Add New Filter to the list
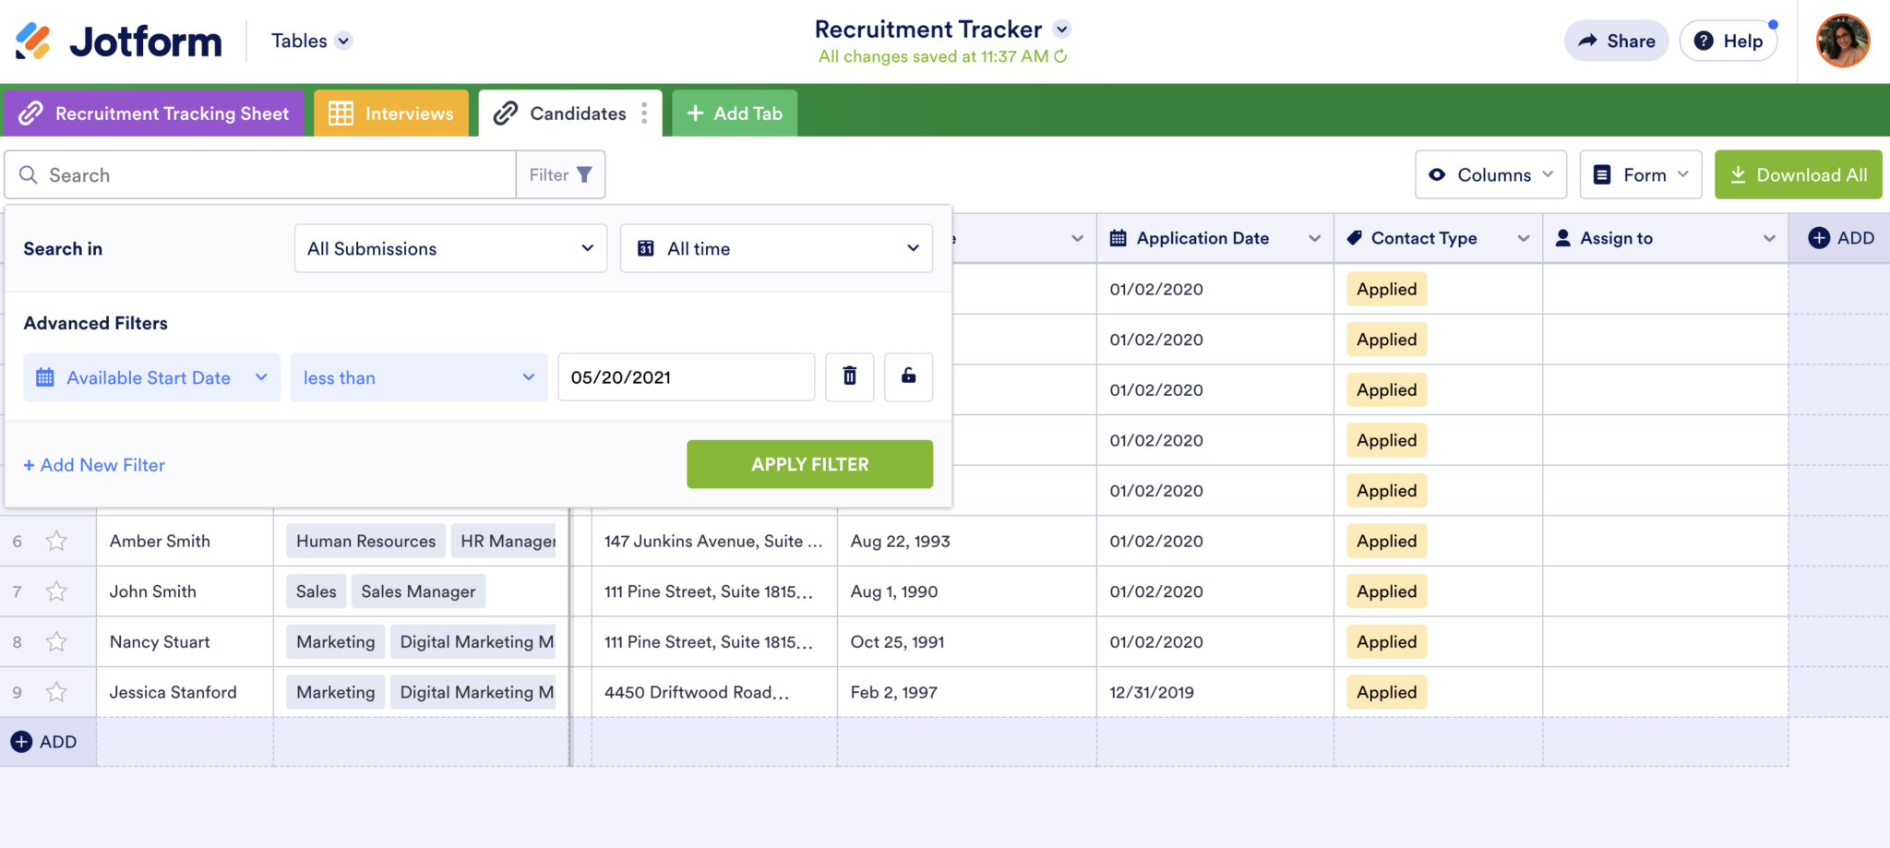The width and height of the screenshot is (1890, 848). pos(93,464)
